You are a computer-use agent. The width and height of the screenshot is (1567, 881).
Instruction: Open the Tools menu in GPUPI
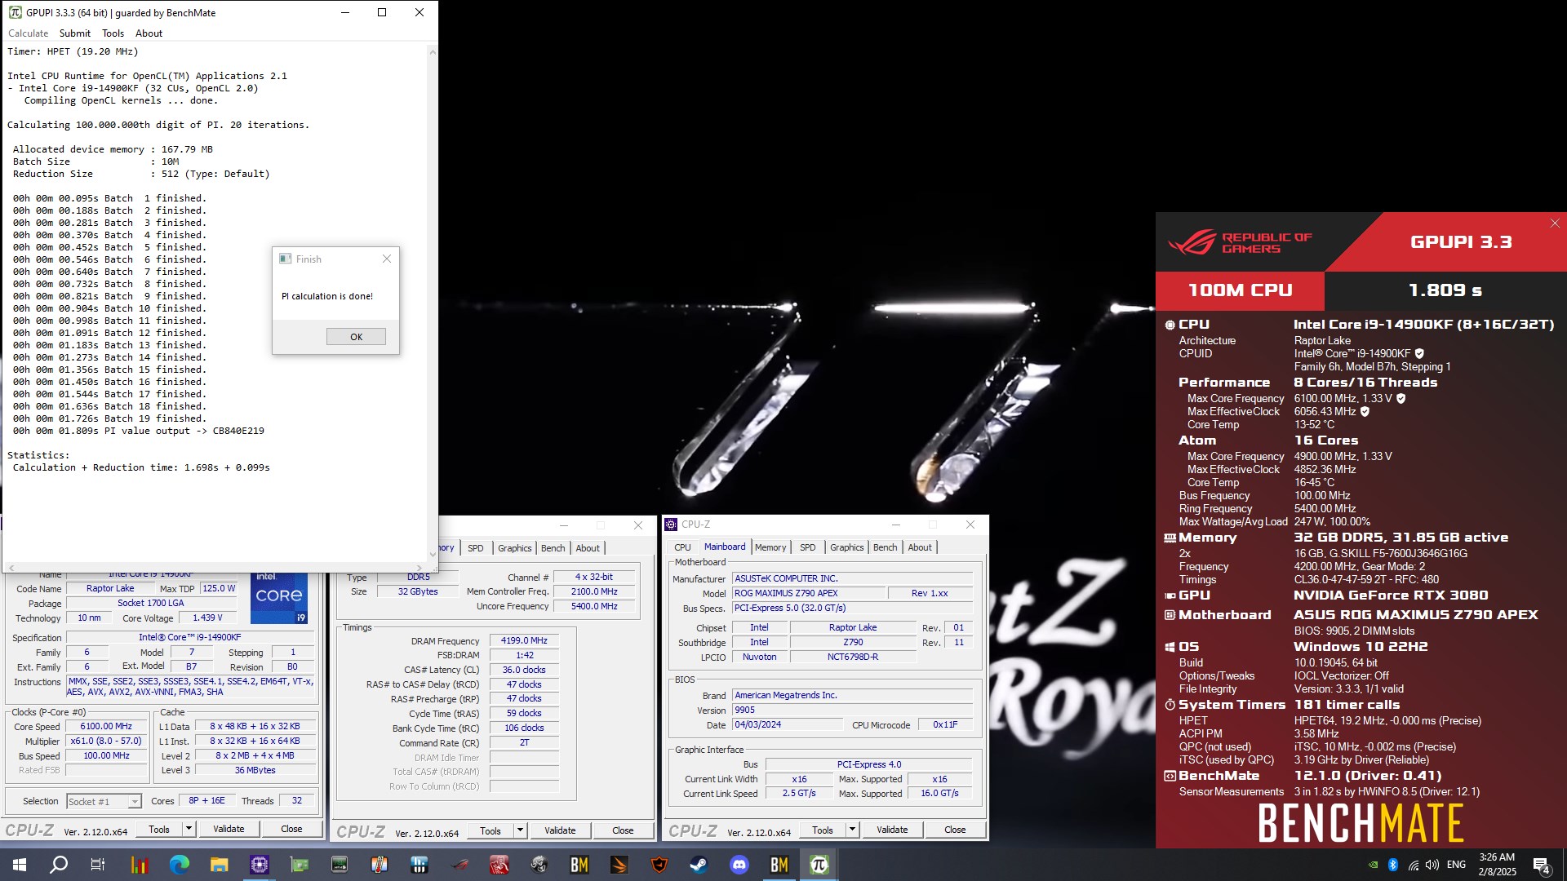pos(113,33)
